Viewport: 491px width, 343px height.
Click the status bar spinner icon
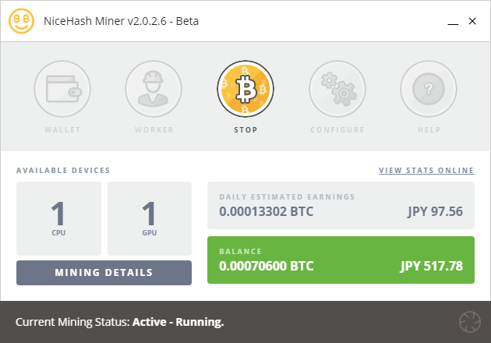tap(471, 321)
